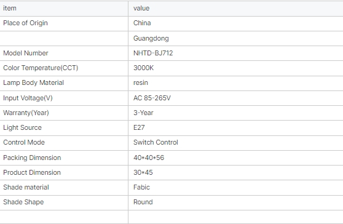Screen dimensions: 343x224
Task: Select the 3000K value
Action: click(143, 68)
